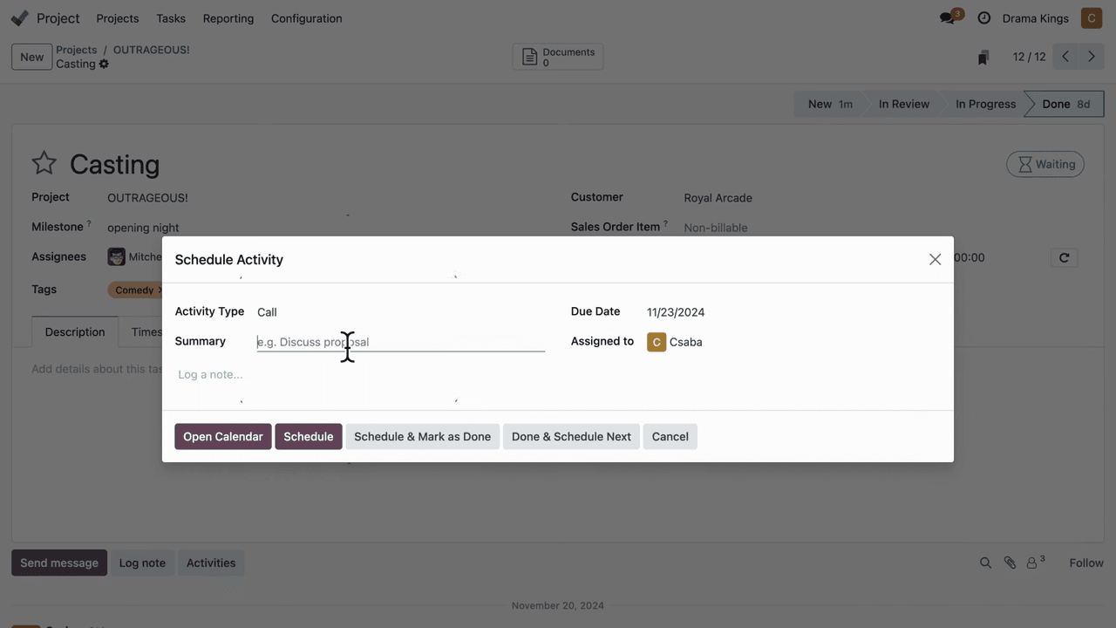Go to previous record with left arrow
Viewport: 1116px width, 628px height.
[1065, 57]
